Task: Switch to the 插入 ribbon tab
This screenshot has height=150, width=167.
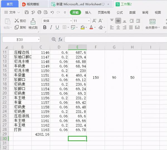Action: [88, 12]
